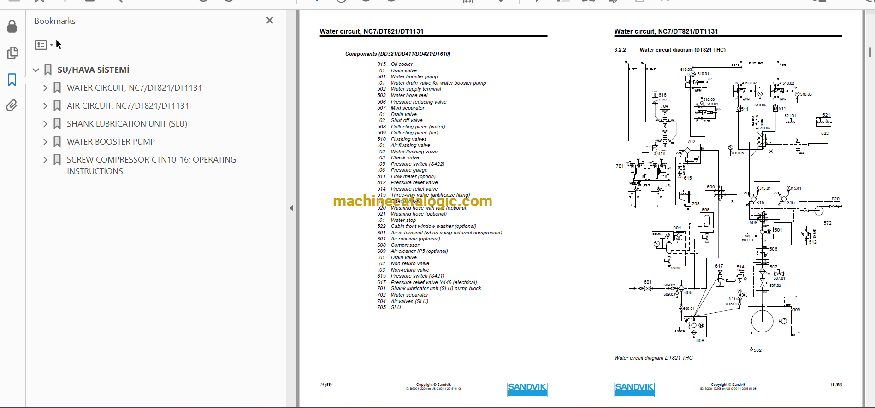Click the '14 (58)' page number
This screenshot has width=875, height=408.
(325, 385)
